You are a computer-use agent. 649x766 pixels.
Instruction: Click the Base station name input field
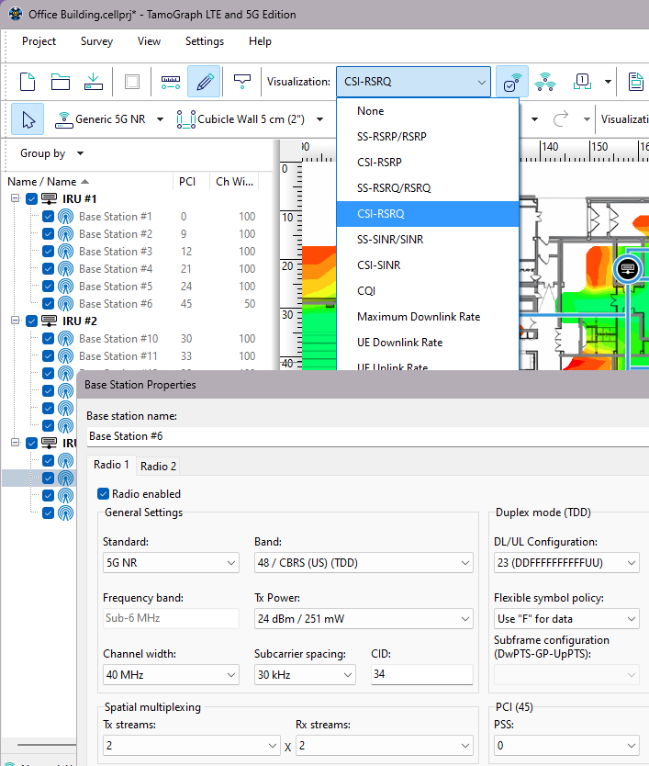[x=368, y=436]
